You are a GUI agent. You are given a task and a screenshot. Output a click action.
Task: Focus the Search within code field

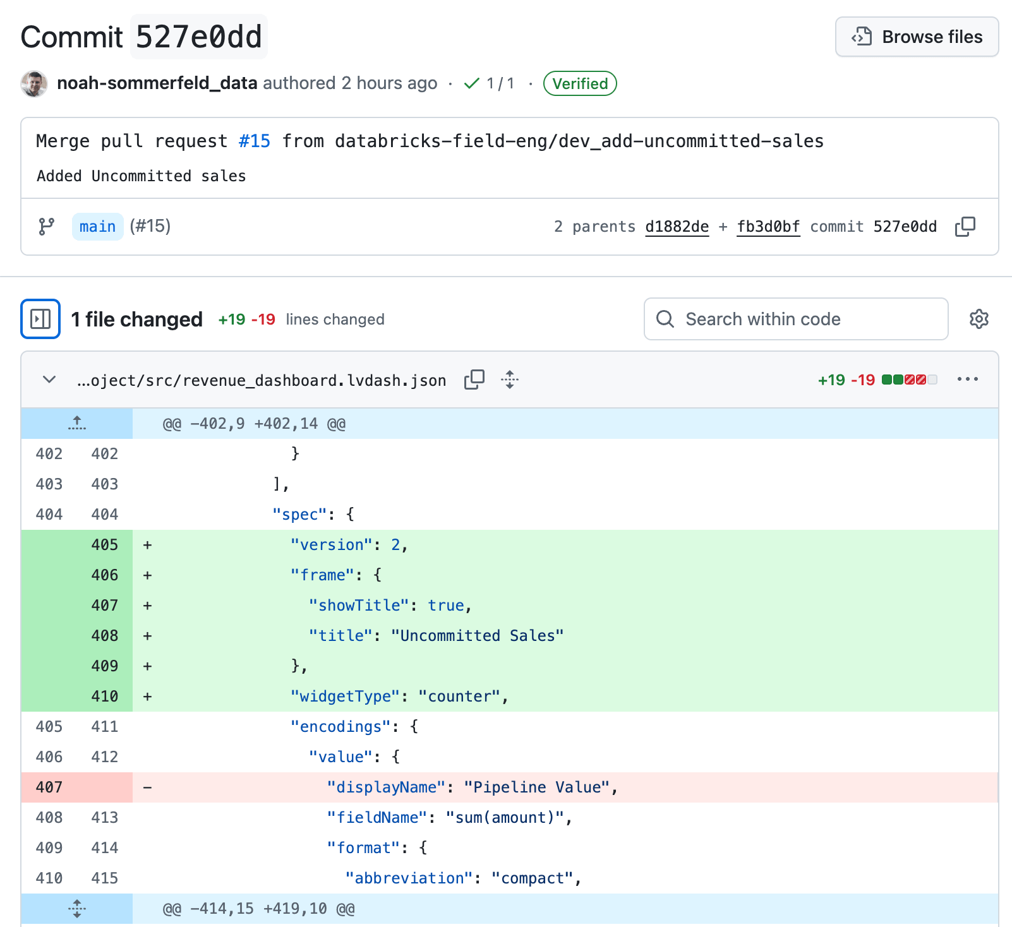pos(796,319)
